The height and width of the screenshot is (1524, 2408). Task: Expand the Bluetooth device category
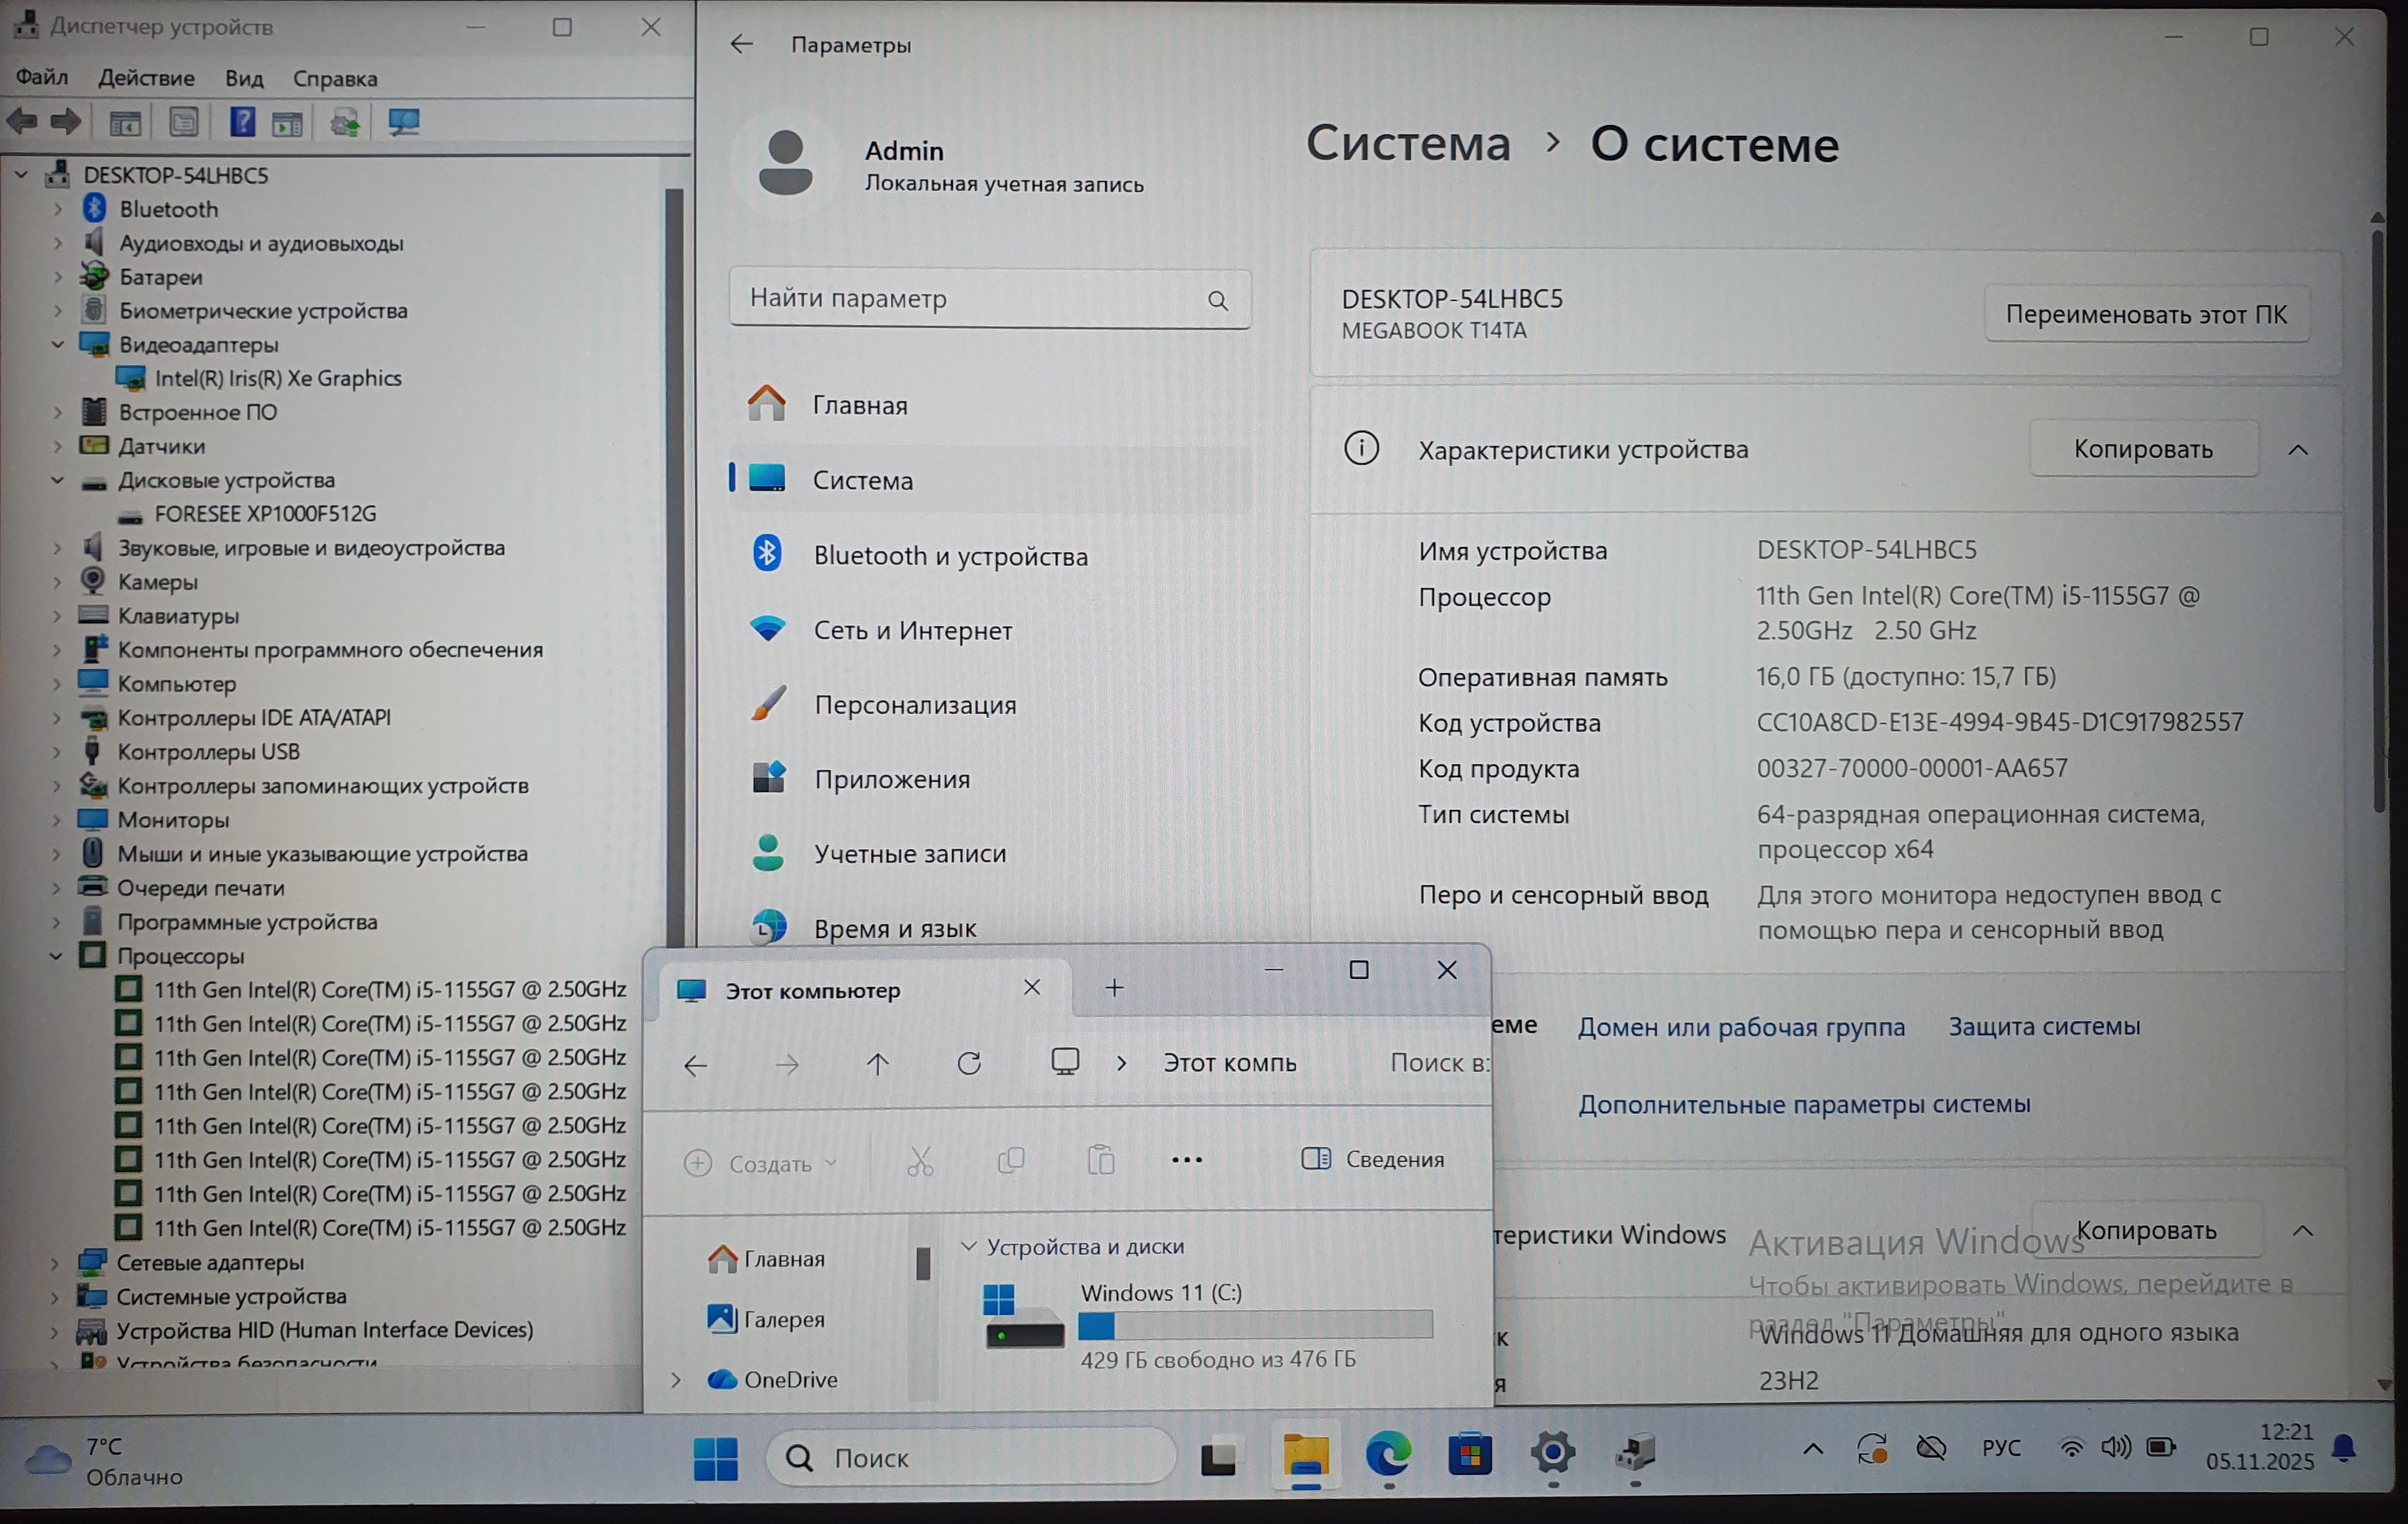57,209
